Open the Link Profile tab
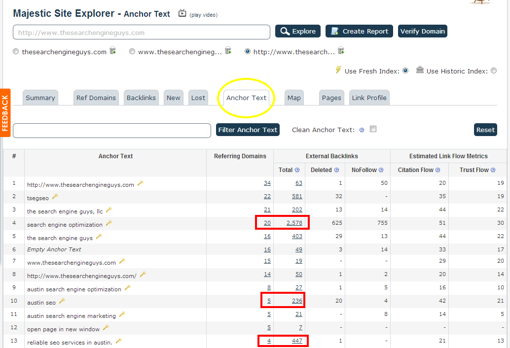This screenshot has width=510, height=348. coord(369,98)
